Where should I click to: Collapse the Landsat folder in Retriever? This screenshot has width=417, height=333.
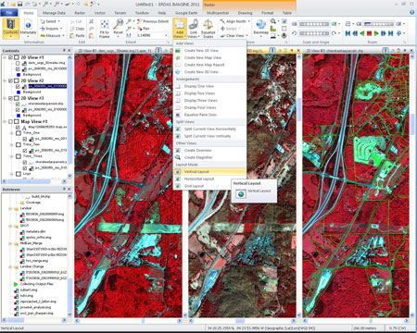[x=10, y=208]
